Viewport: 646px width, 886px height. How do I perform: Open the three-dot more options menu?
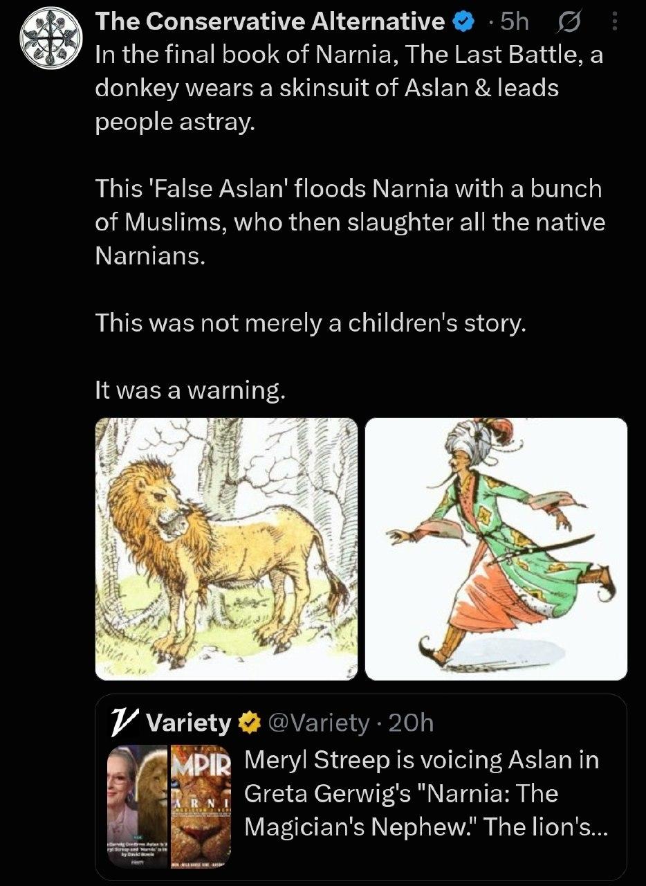616,23
